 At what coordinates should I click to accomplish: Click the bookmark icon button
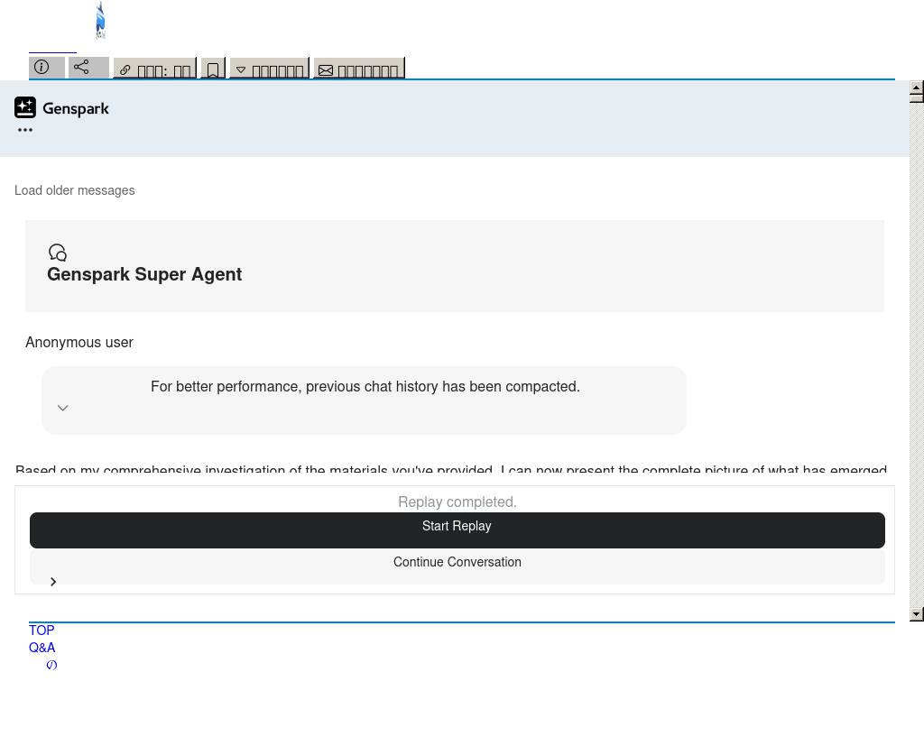pyautogui.click(x=213, y=69)
